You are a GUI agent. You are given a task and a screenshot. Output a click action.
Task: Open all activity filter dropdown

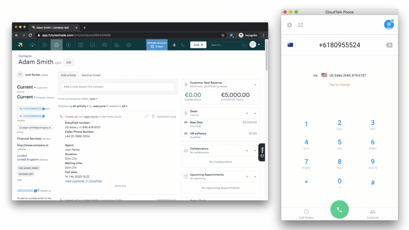click(81, 106)
